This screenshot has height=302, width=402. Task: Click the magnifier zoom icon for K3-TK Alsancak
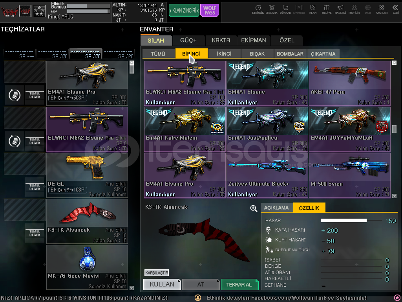[254, 208]
